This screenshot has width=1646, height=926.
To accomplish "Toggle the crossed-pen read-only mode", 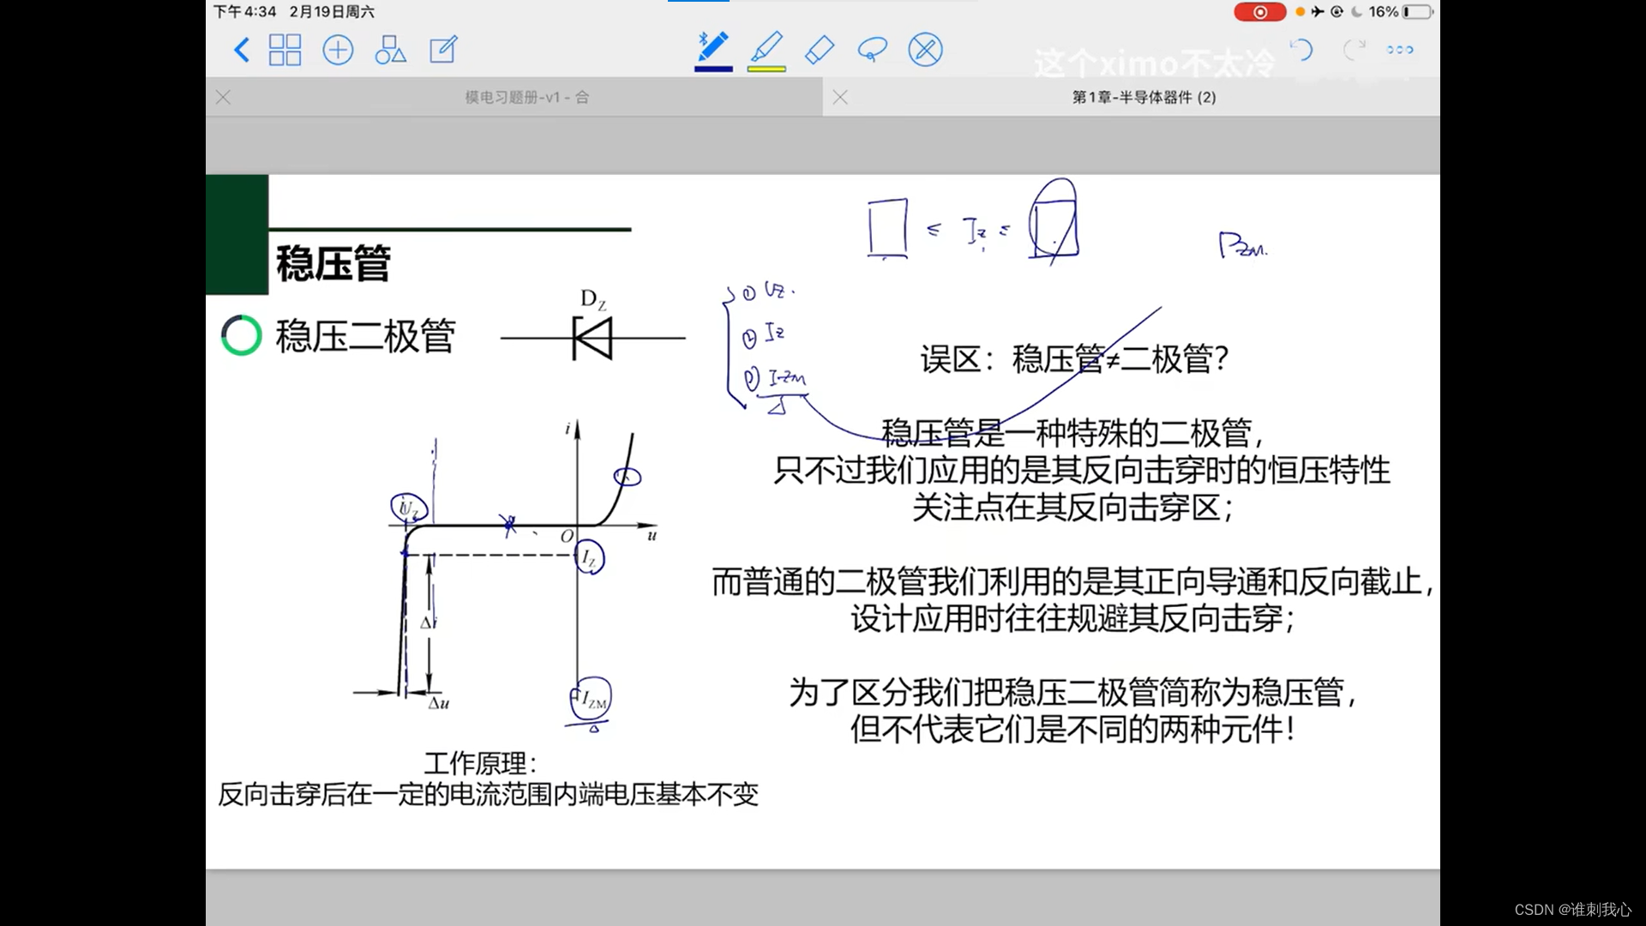I will tap(925, 50).
